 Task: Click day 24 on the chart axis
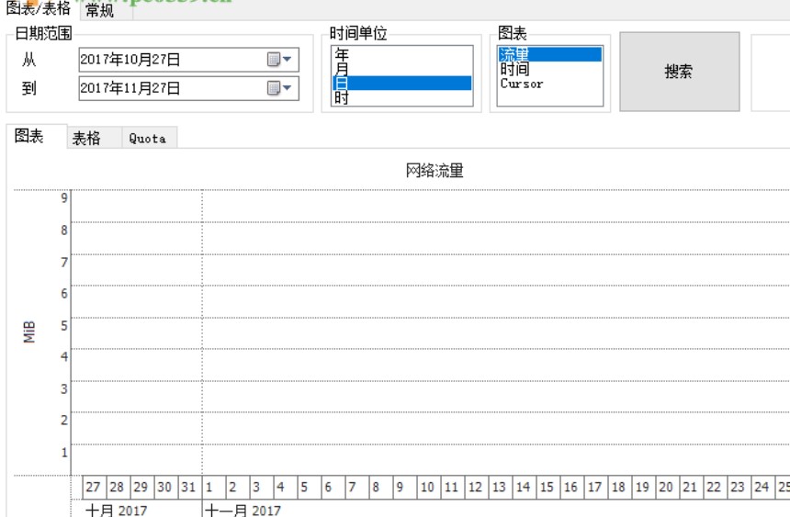(x=762, y=487)
